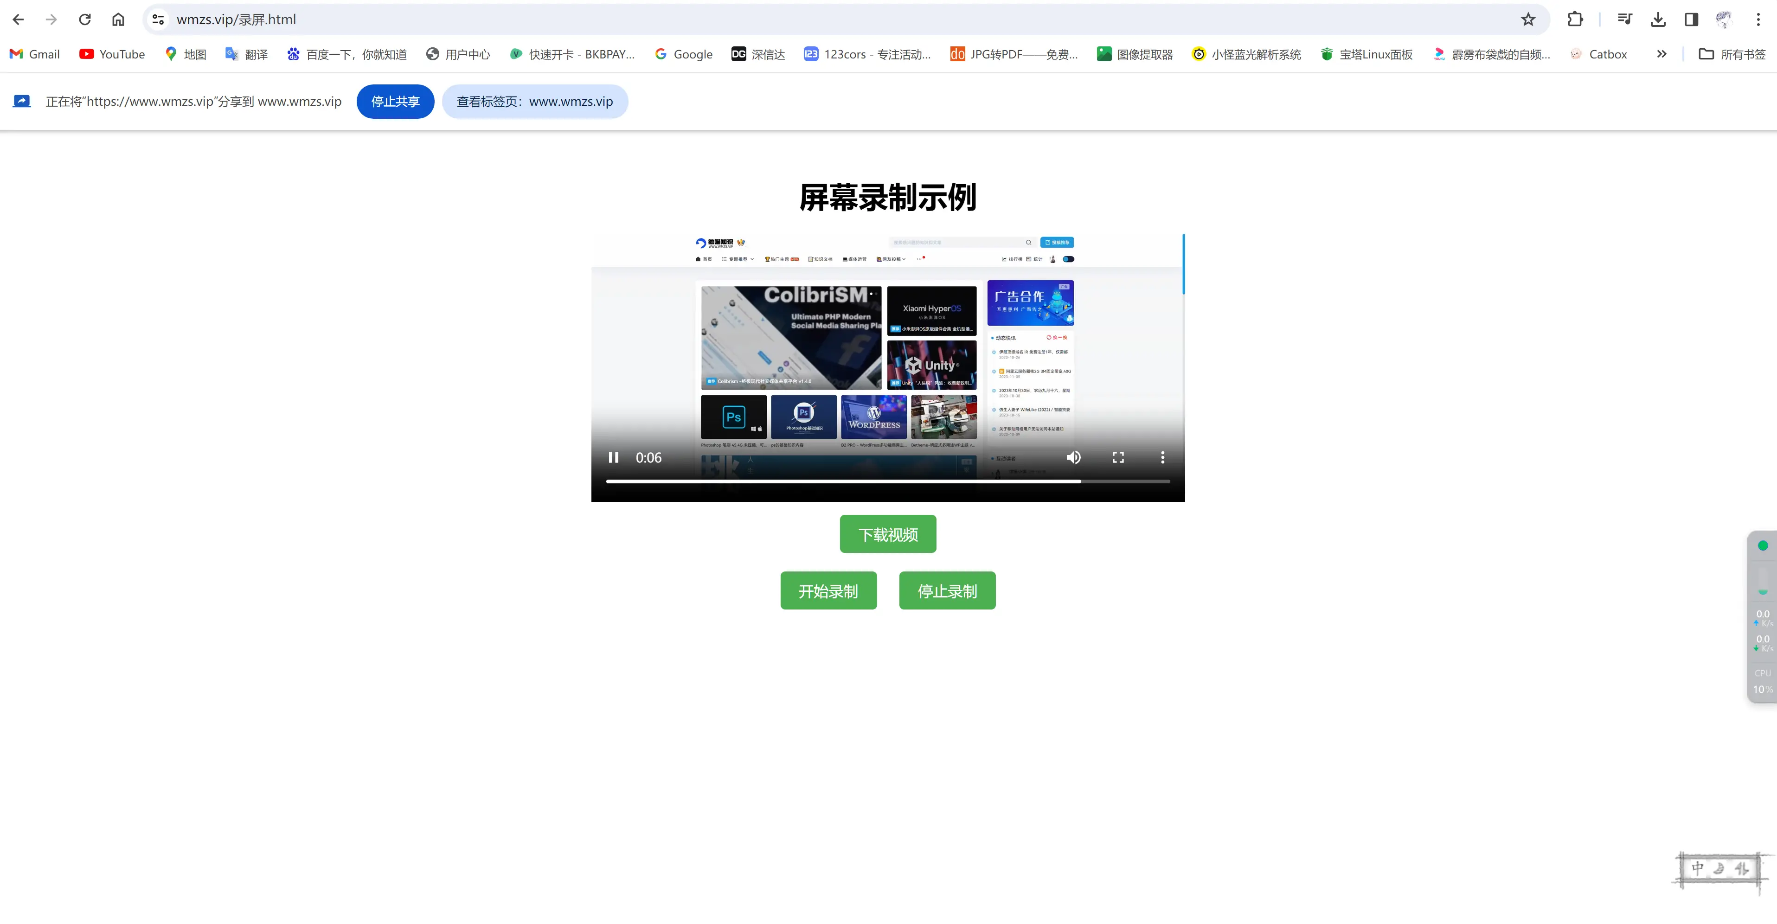The width and height of the screenshot is (1777, 924).
Task: Click inside the address bar
Action: (x=483, y=19)
